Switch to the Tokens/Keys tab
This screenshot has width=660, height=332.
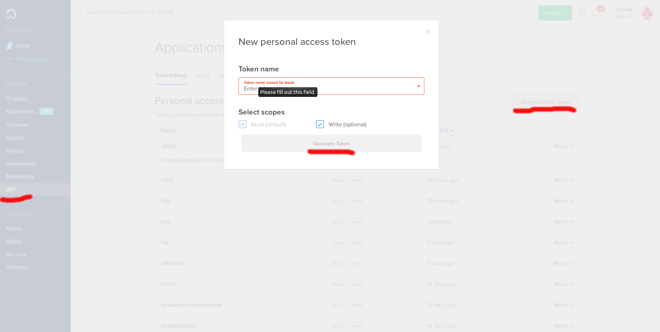click(171, 75)
